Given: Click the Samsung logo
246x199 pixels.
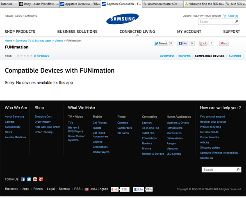Looking at the screenshot, I should click(123, 19).
